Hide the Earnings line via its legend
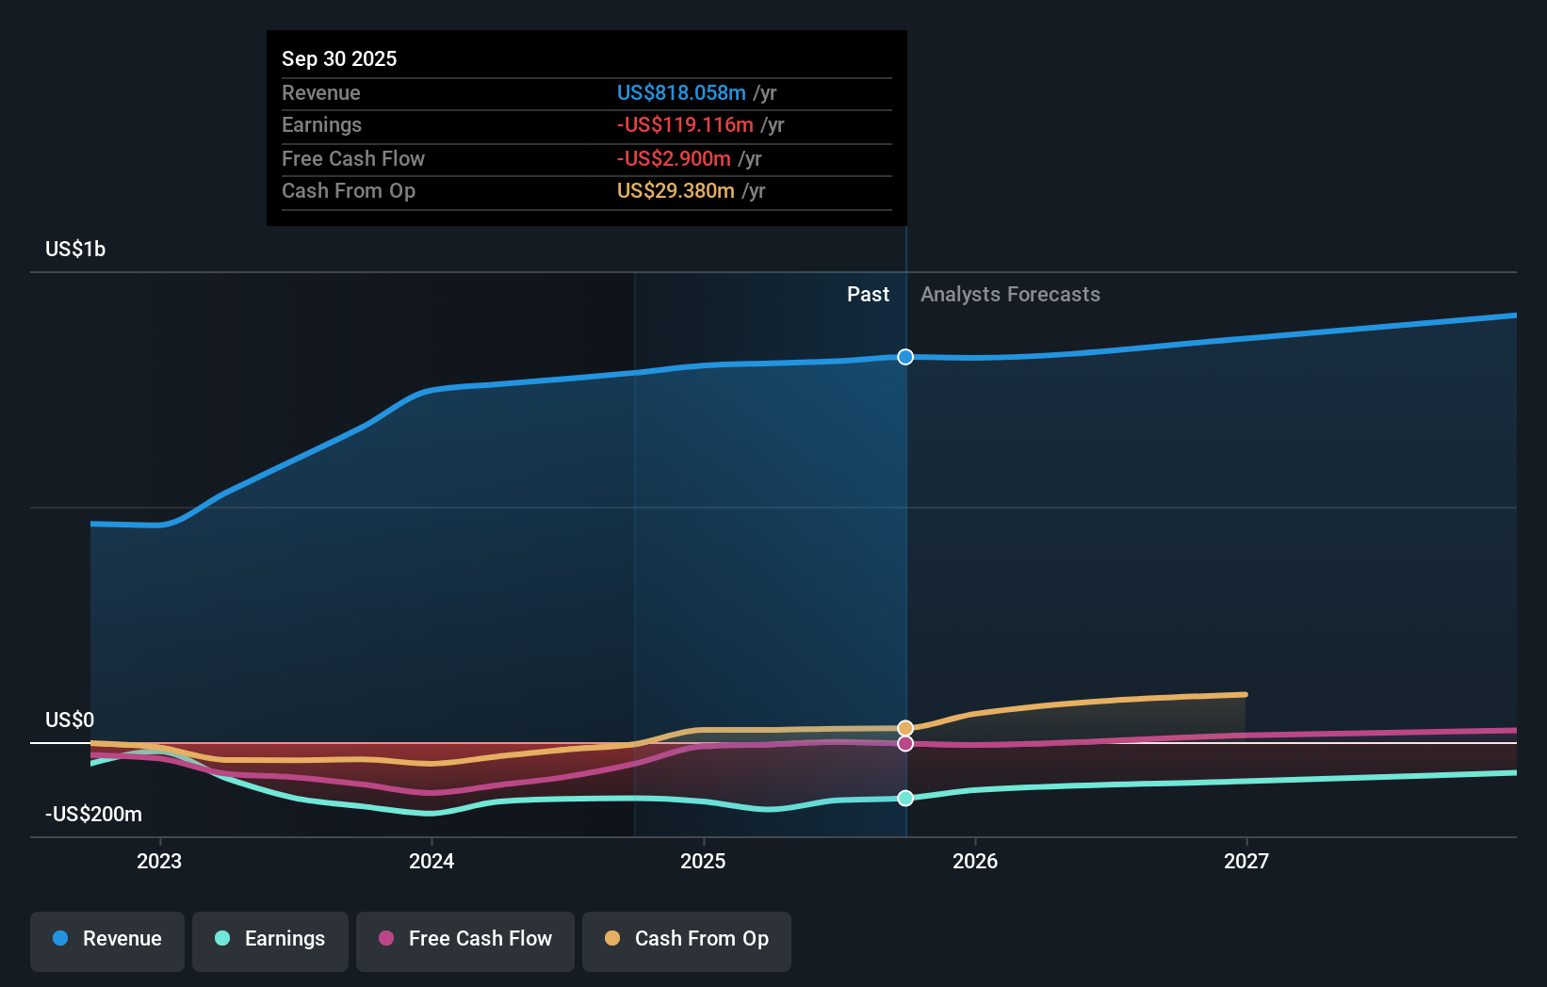 (x=270, y=939)
